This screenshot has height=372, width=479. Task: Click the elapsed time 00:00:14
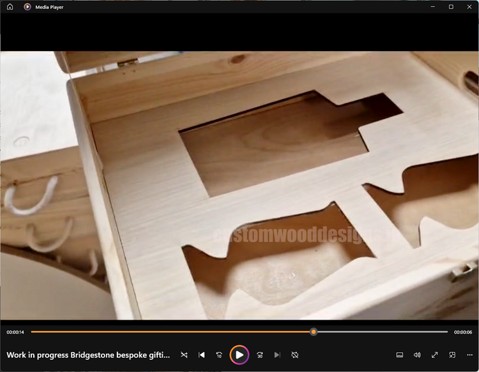point(15,332)
